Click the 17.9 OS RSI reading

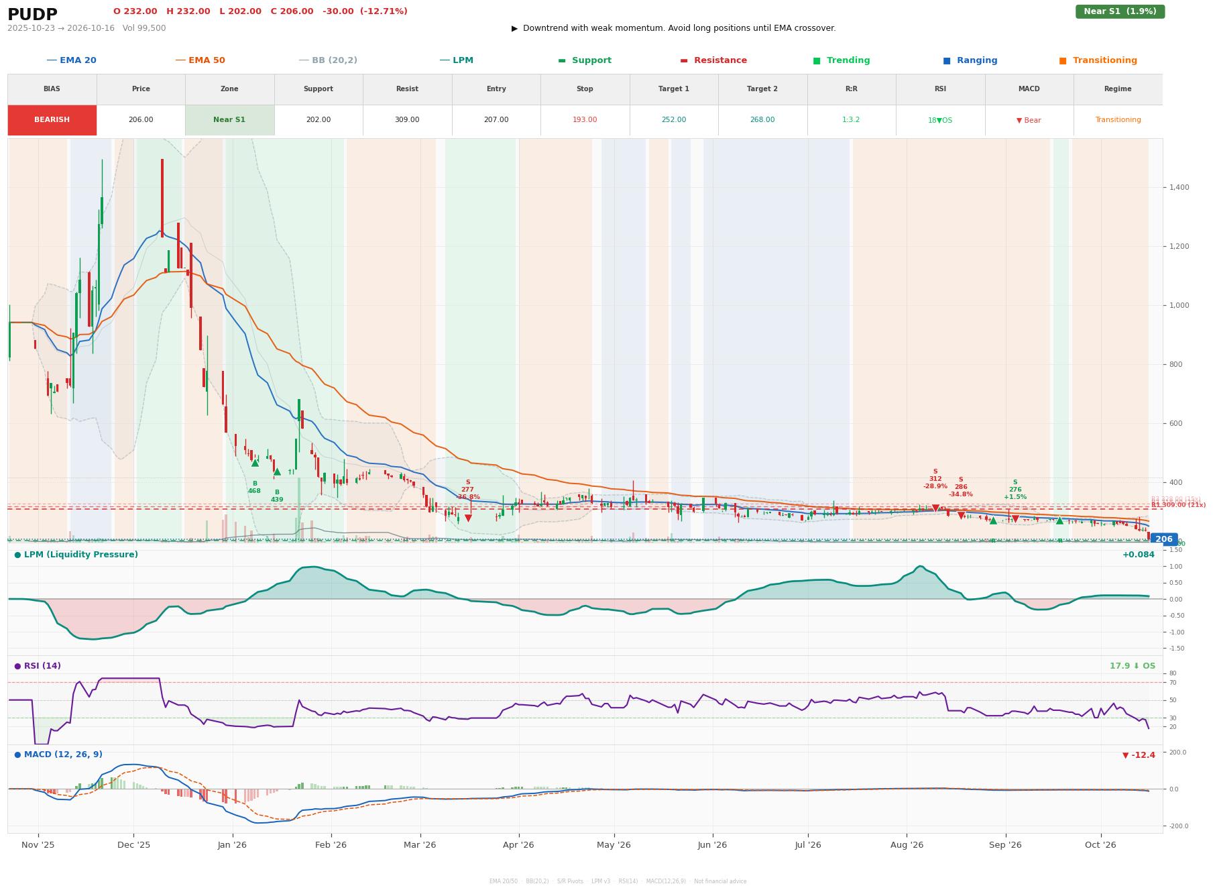(1133, 666)
